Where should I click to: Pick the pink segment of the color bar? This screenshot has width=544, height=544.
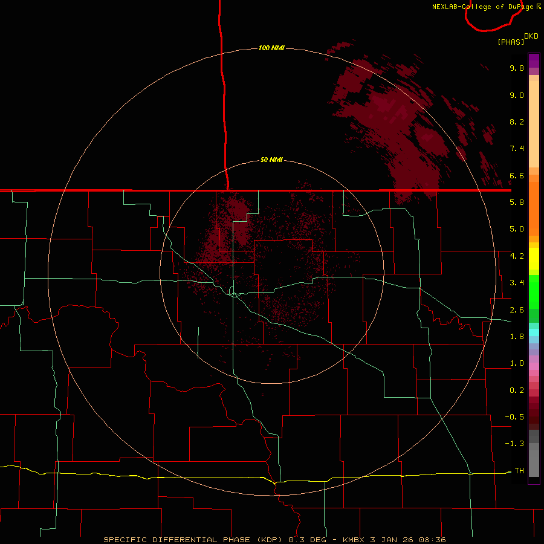tap(534, 366)
